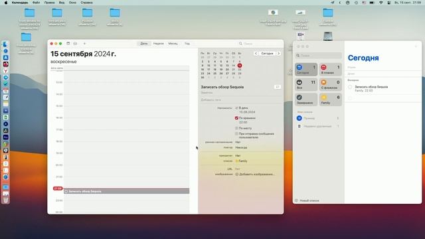Click the Calendar search field
Screen dimensions: 425x239
pos(260,43)
